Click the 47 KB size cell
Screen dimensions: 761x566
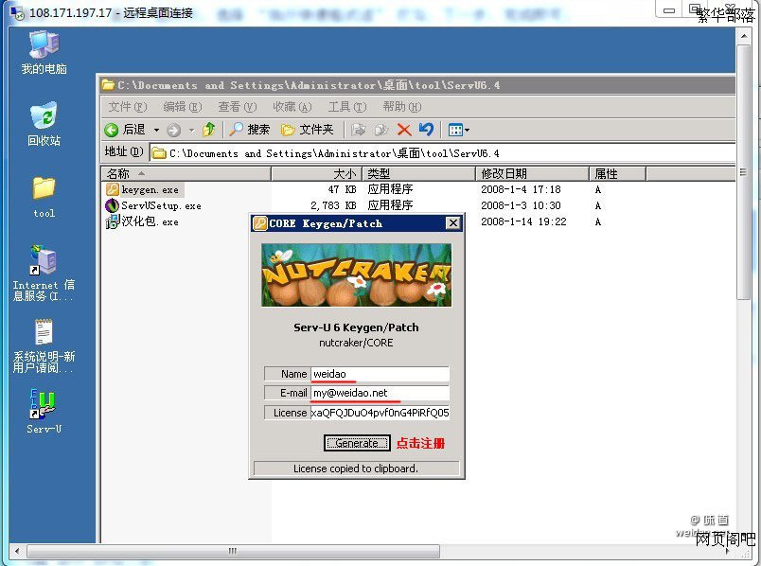coord(342,189)
